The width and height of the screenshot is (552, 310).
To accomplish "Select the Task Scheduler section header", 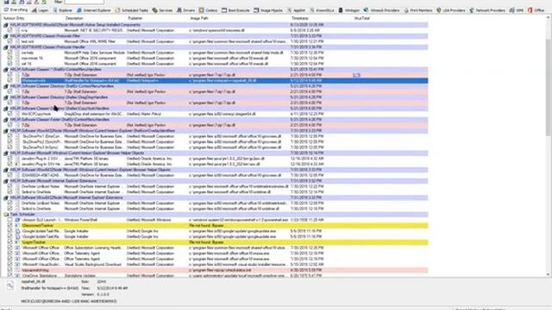I will 216,214.
